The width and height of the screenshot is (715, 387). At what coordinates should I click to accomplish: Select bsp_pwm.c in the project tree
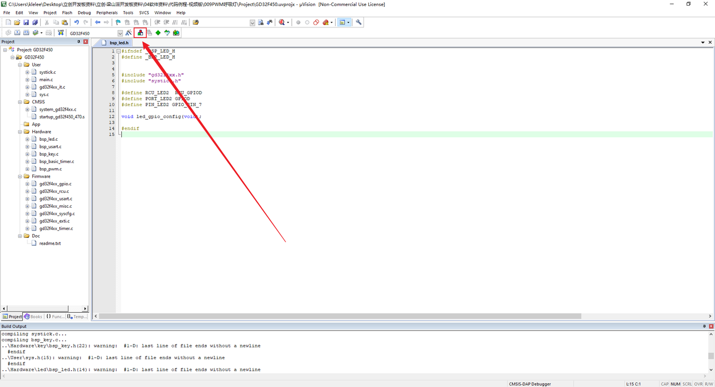point(50,169)
